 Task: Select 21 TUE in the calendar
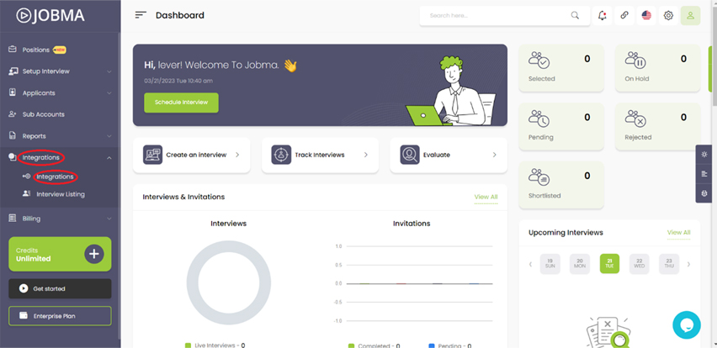(x=609, y=264)
